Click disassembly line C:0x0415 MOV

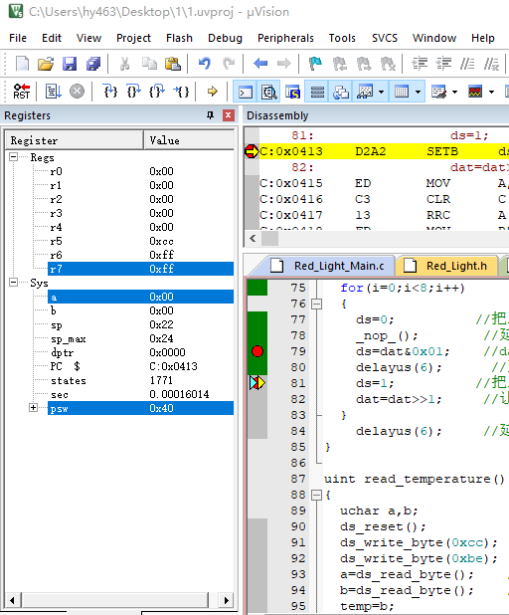pos(384,183)
